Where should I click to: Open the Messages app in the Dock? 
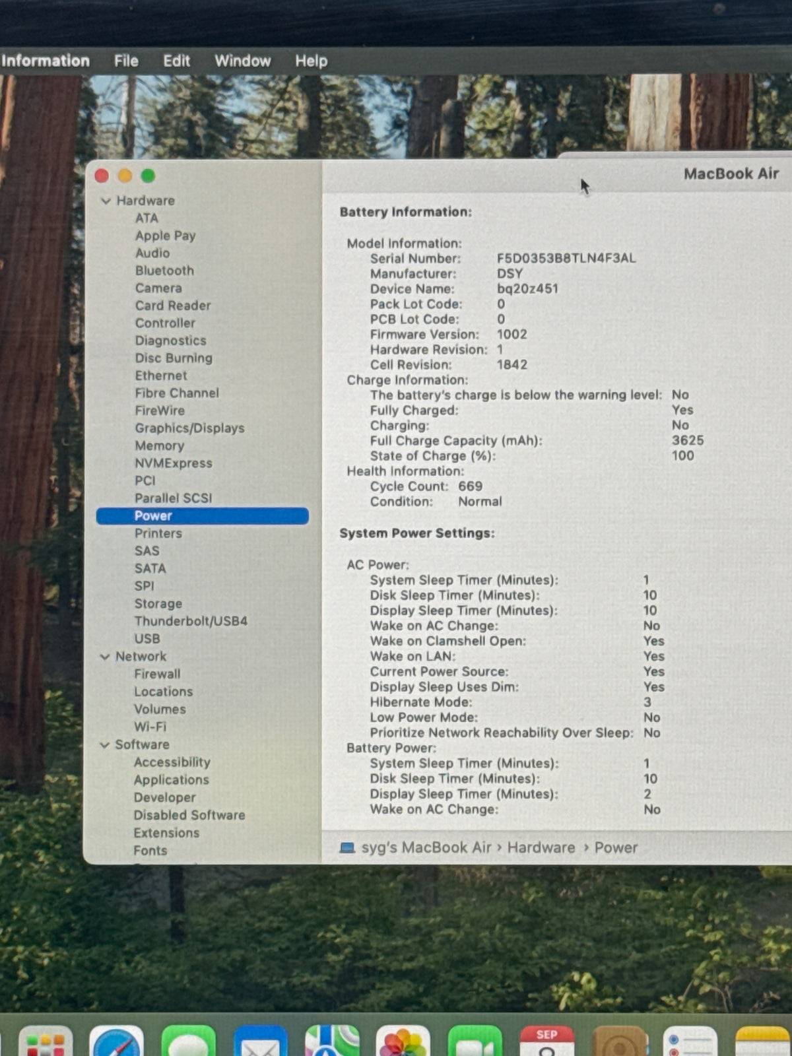point(188,1041)
